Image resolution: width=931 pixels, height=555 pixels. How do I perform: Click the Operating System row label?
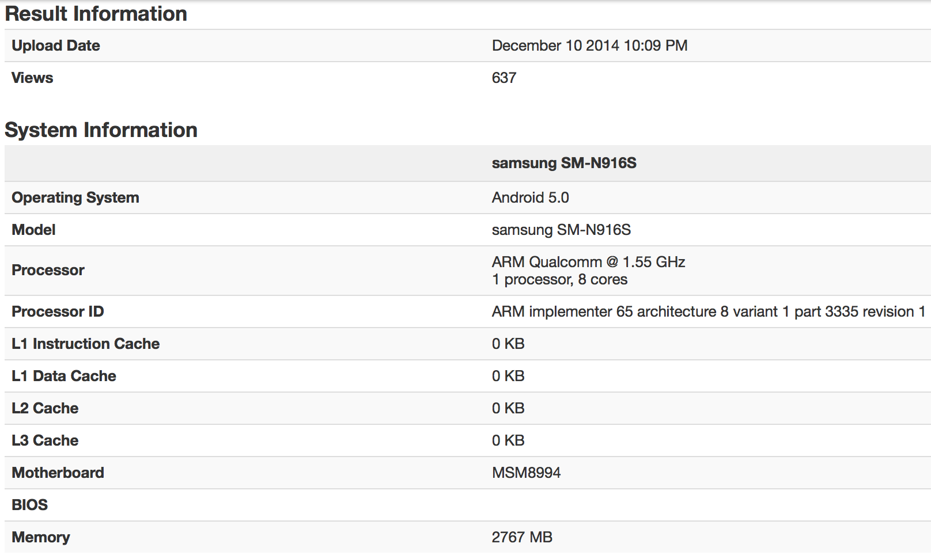pos(75,197)
